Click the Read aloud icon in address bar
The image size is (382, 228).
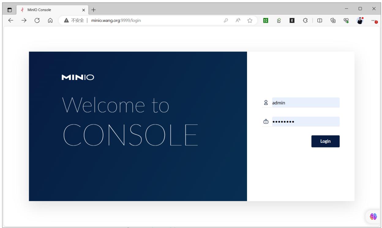(238, 21)
